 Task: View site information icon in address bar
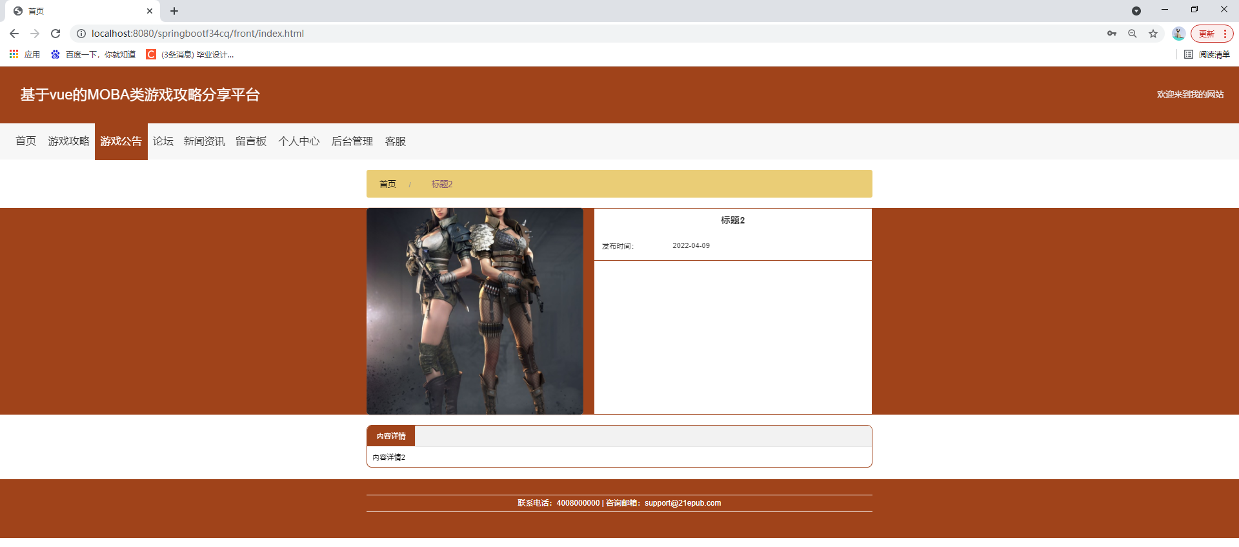81,34
